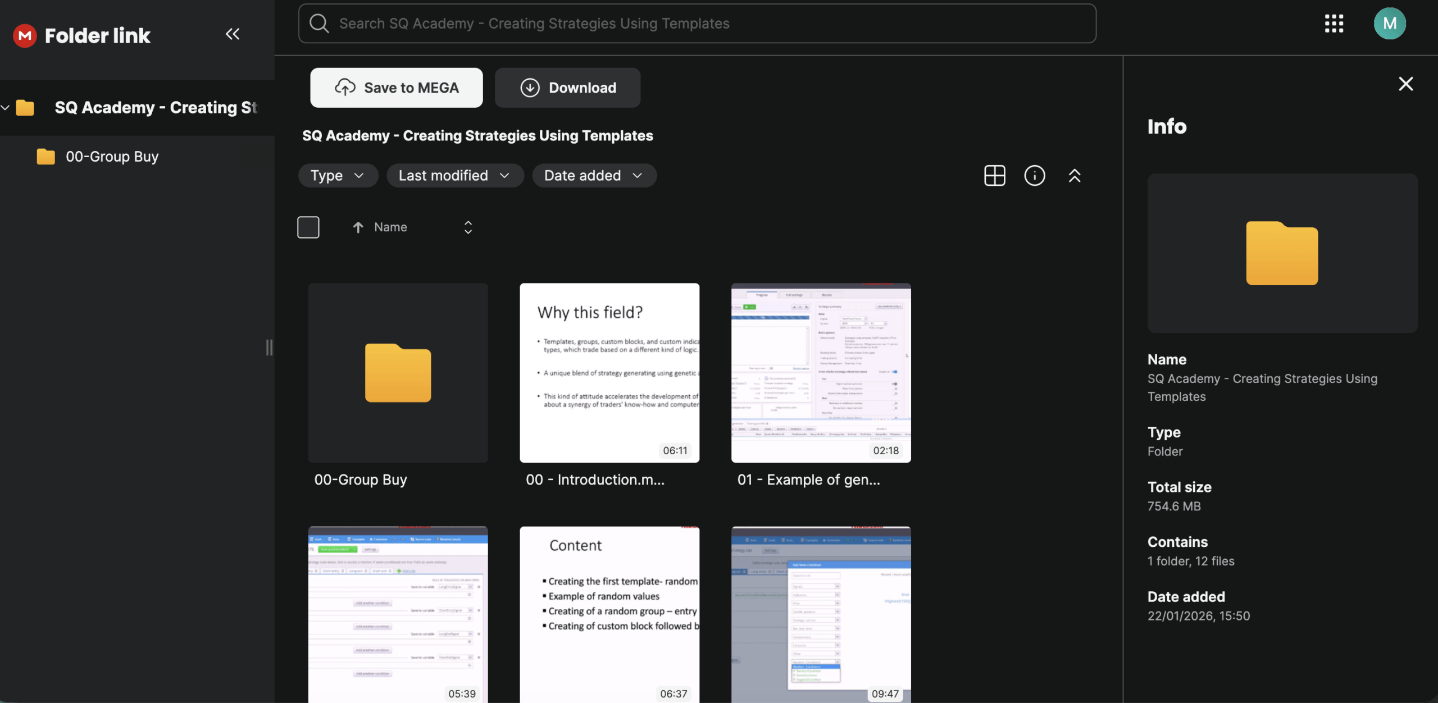Viewport: 1438px width, 703px height.
Task: Click the Save to MEGA button
Action: 396,88
